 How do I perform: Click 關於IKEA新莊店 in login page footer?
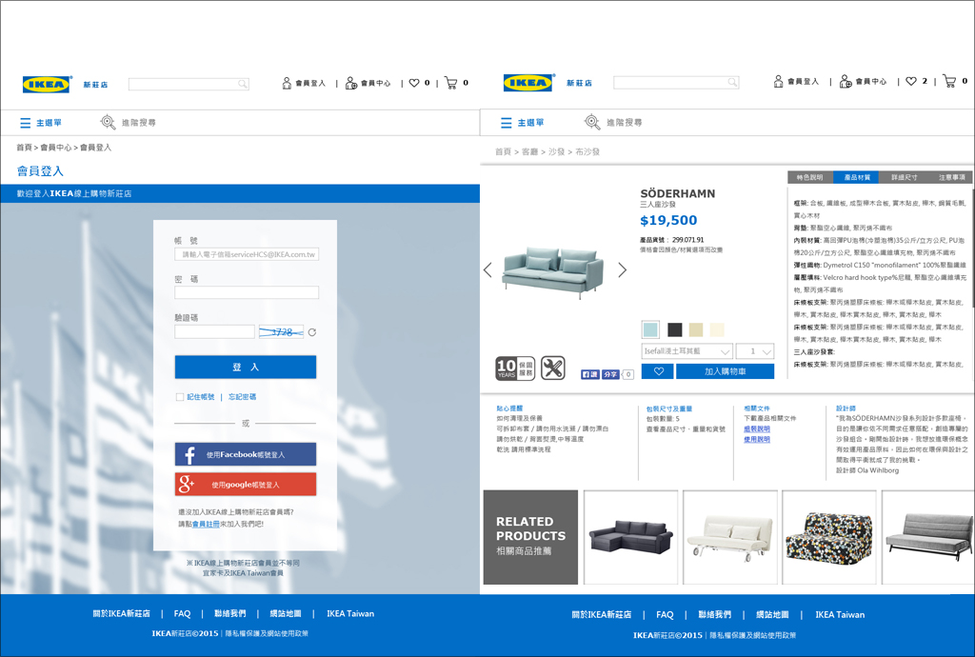[121, 613]
